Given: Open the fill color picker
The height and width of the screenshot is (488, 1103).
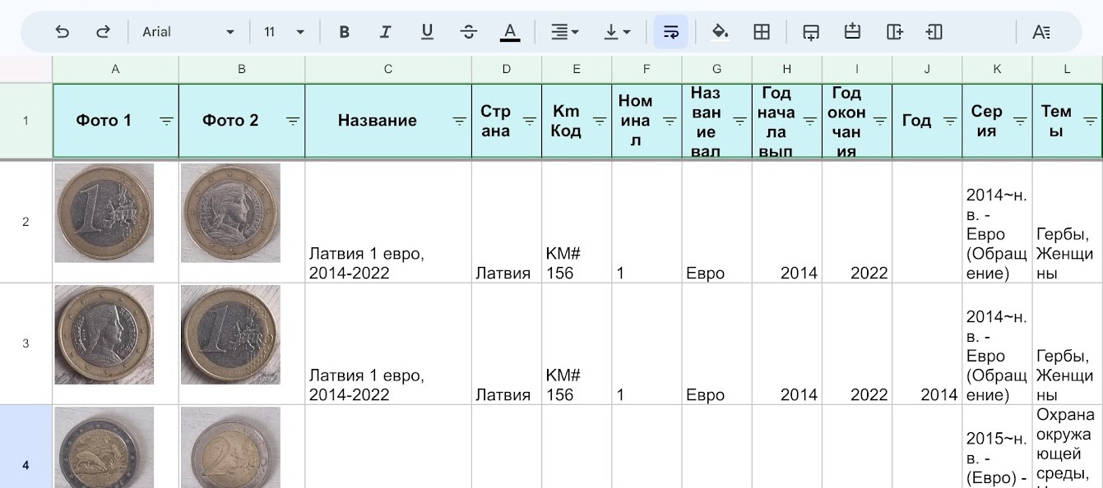Looking at the screenshot, I should (x=721, y=32).
